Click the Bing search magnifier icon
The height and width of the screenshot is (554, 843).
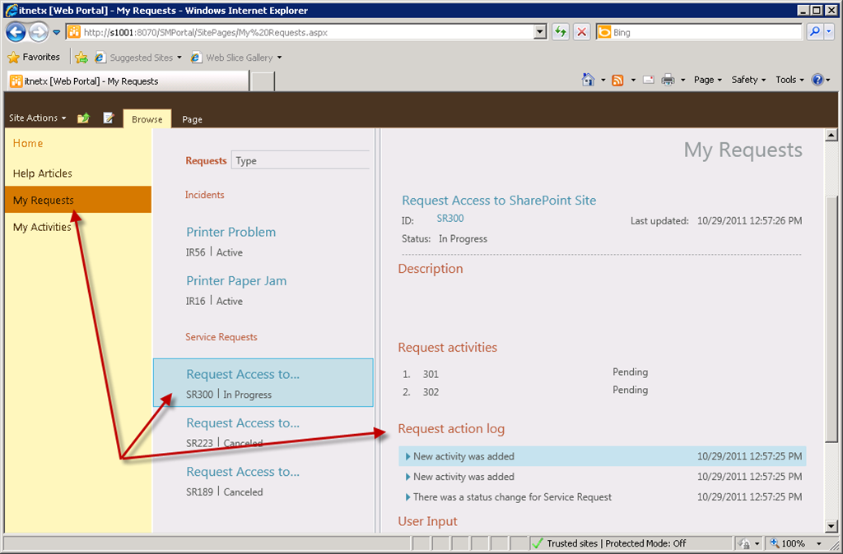[814, 32]
